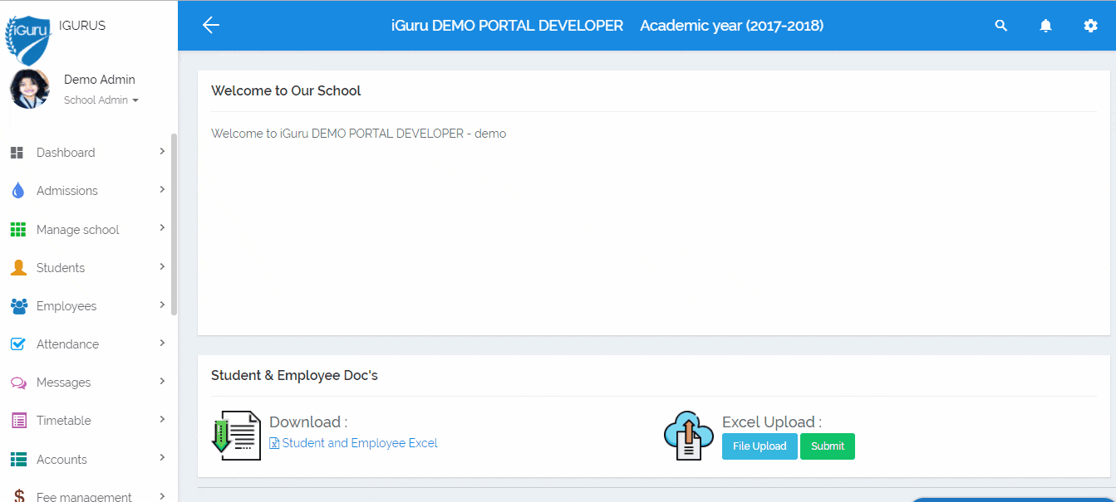The image size is (1116, 502).
Task: Click the Admissions droplet icon
Action: (17, 191)
